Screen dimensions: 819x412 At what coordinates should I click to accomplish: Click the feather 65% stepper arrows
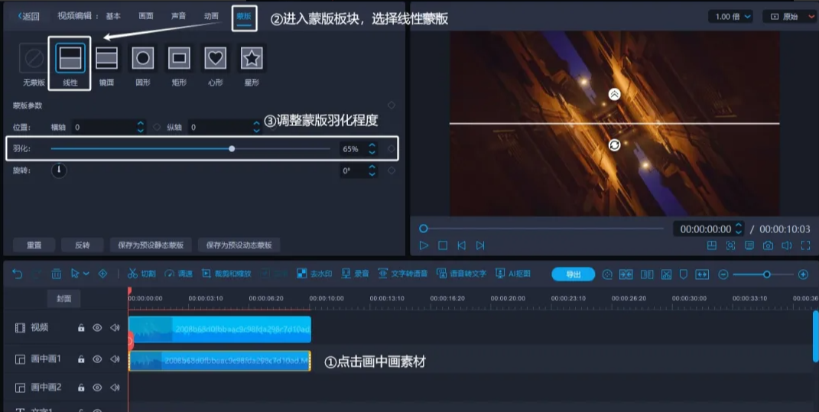[372, 149]
